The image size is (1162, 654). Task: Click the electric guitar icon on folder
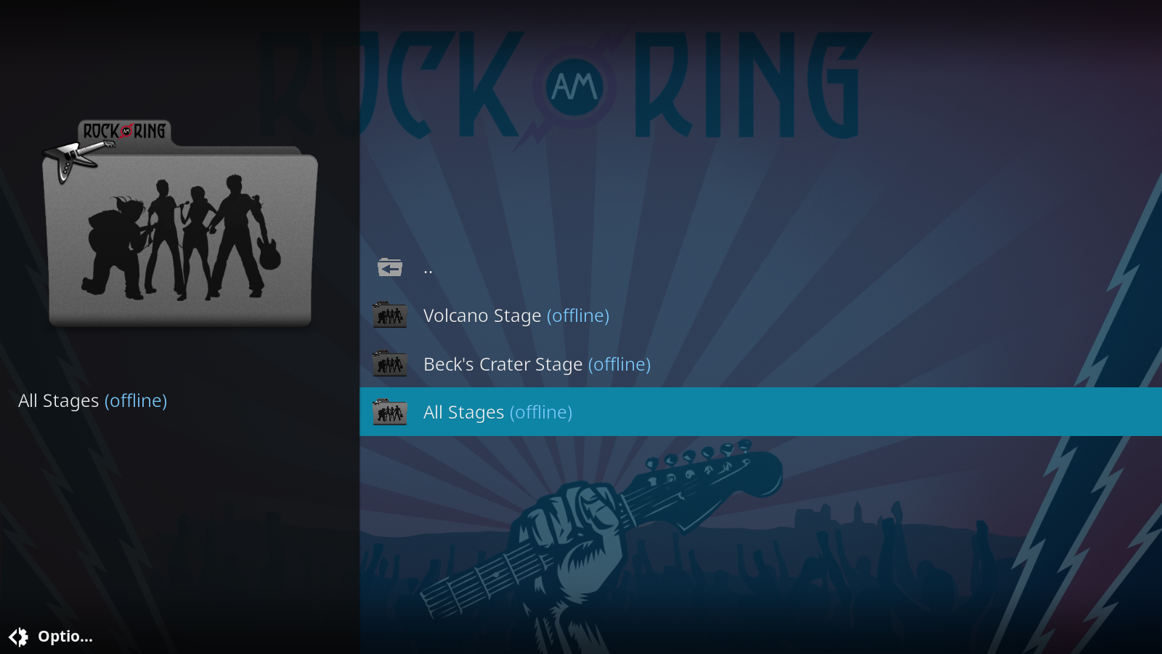coord(76,158)
